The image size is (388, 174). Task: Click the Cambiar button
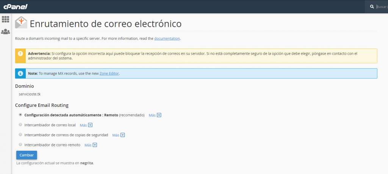coord(27,155)
